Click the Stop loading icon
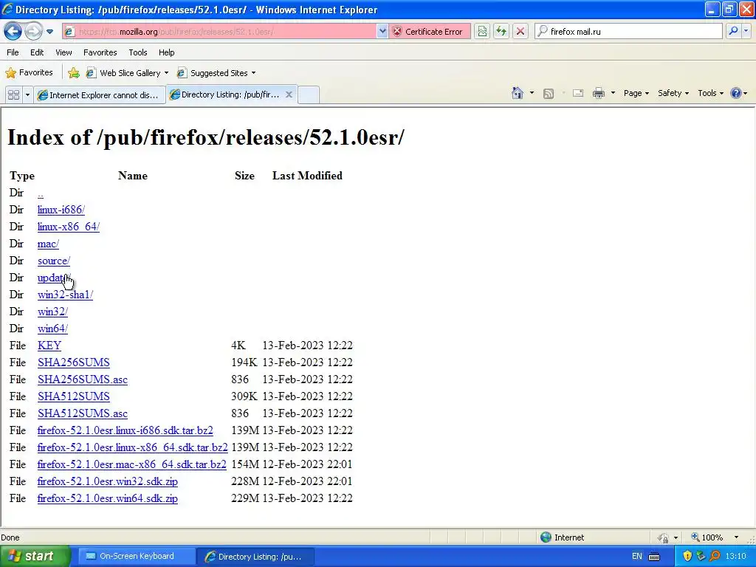This screenshot has height=567, width=756. click(x=520, y=32)
